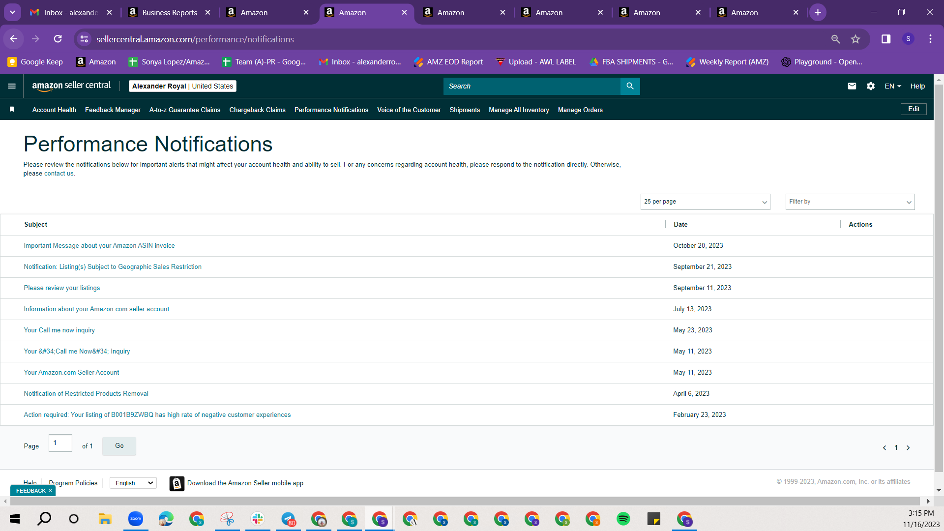The image size is (944, 531).
Task: Open Important Message about your Amazon ASIN invoice
Action: click(x=99, y=246)
